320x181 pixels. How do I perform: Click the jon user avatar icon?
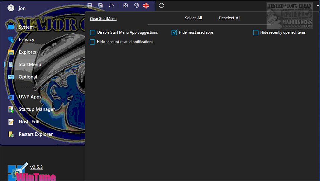(x=11, y=8)
